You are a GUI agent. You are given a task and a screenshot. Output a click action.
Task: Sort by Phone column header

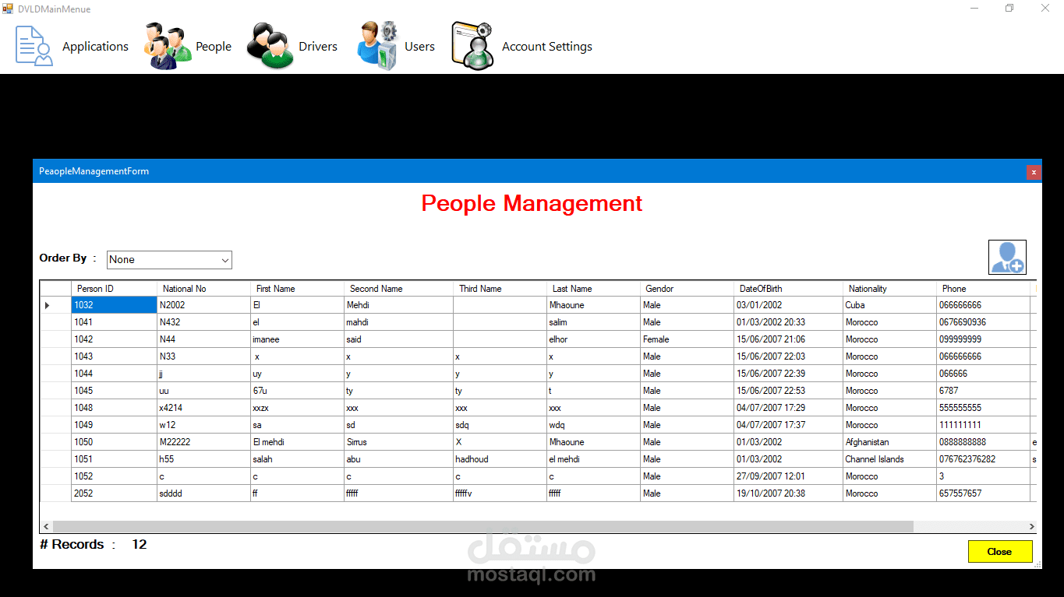click(x=983, y=289)
